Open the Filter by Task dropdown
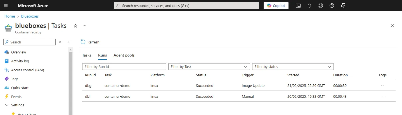402x115 pixels. click(x=209, y=67)
